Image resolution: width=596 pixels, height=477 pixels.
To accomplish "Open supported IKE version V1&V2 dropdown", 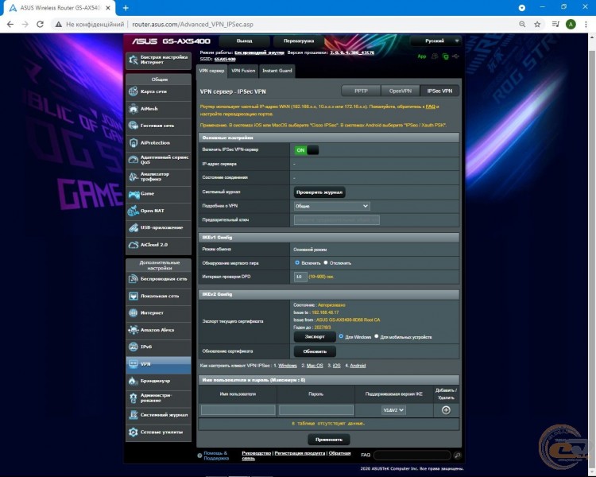I will [x=393, y=410].
